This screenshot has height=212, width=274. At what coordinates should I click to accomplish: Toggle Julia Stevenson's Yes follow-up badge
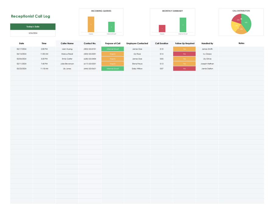pyautogui.click(x=184, y=64)
